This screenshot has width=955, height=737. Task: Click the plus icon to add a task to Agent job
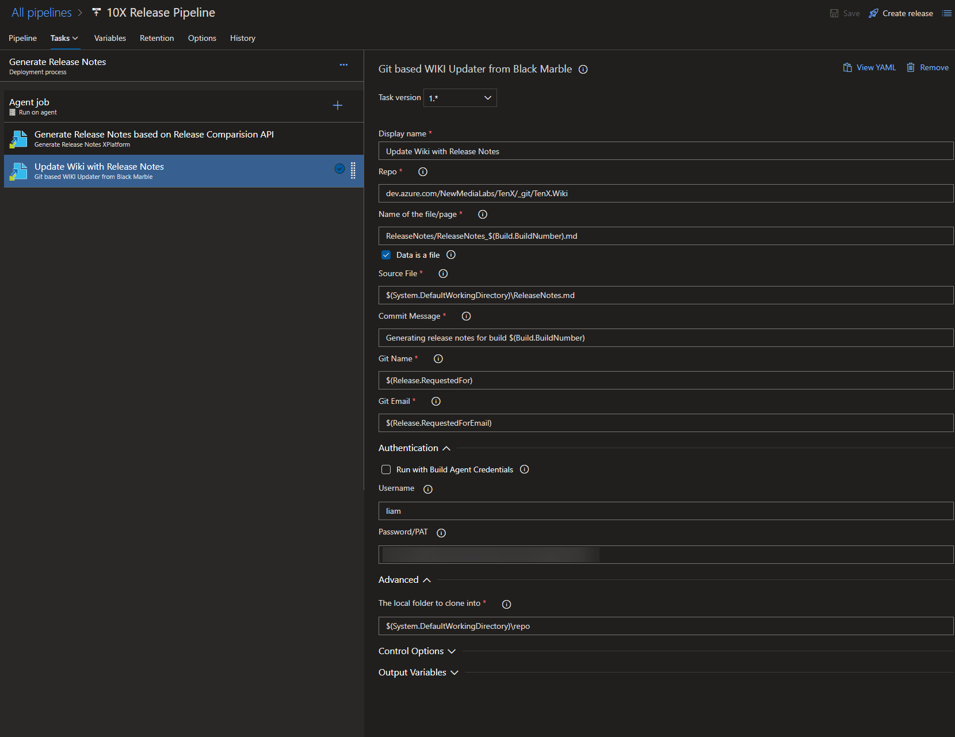point(338,105)
